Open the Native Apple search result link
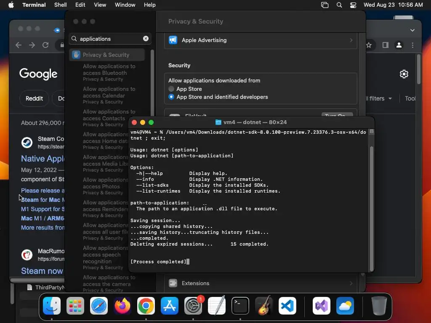431x323 pixels. [x=43, y=159]
